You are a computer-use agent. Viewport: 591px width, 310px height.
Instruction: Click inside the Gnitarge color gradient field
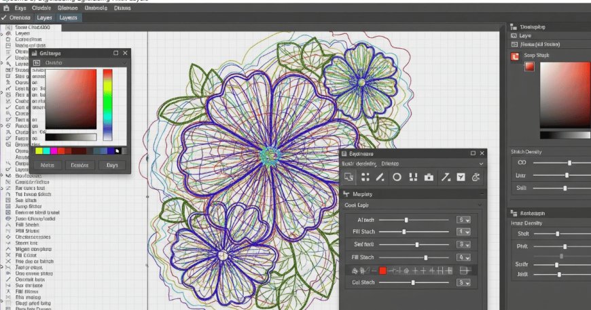click(x=71, y=99)
